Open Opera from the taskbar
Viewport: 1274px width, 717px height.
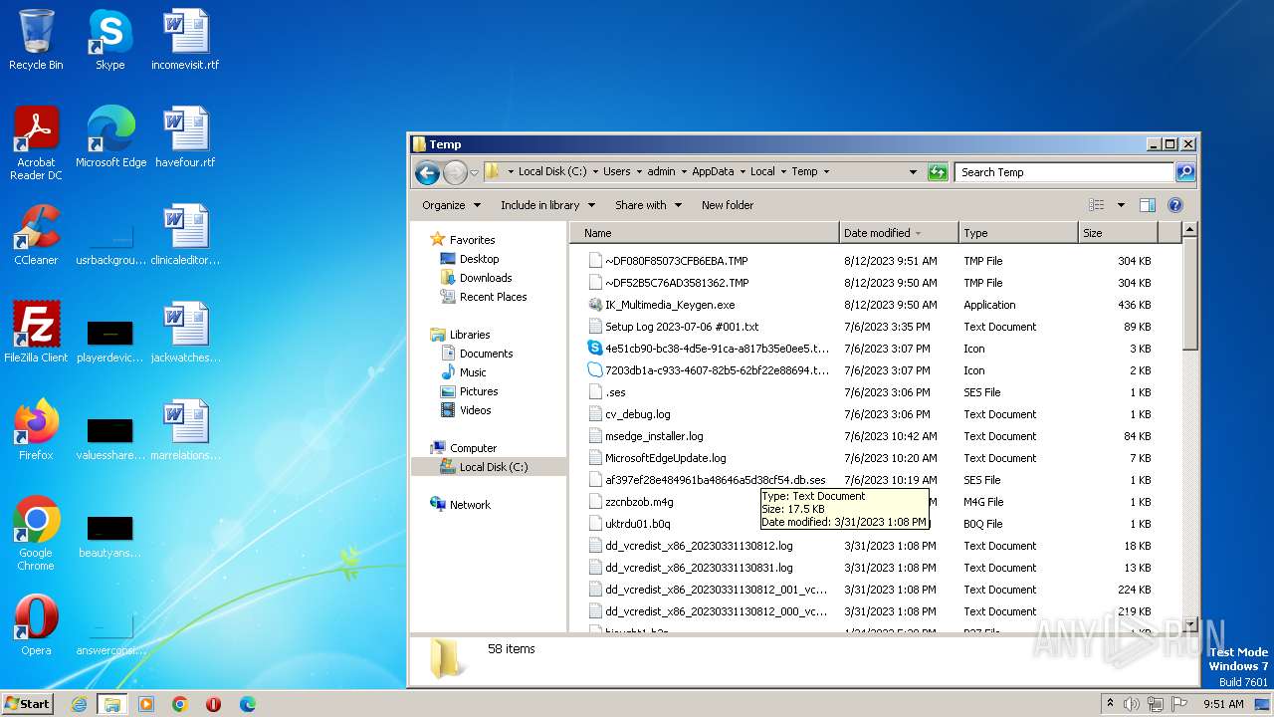213,704
